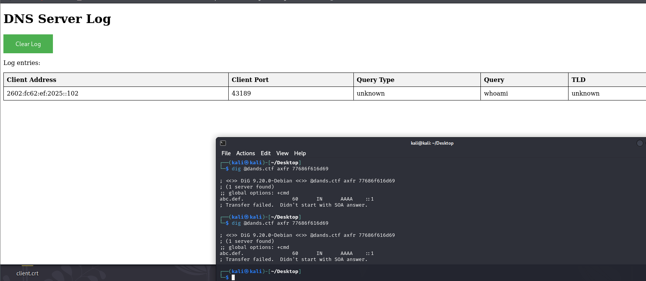Click the Query column header

[x=494, y=80]
